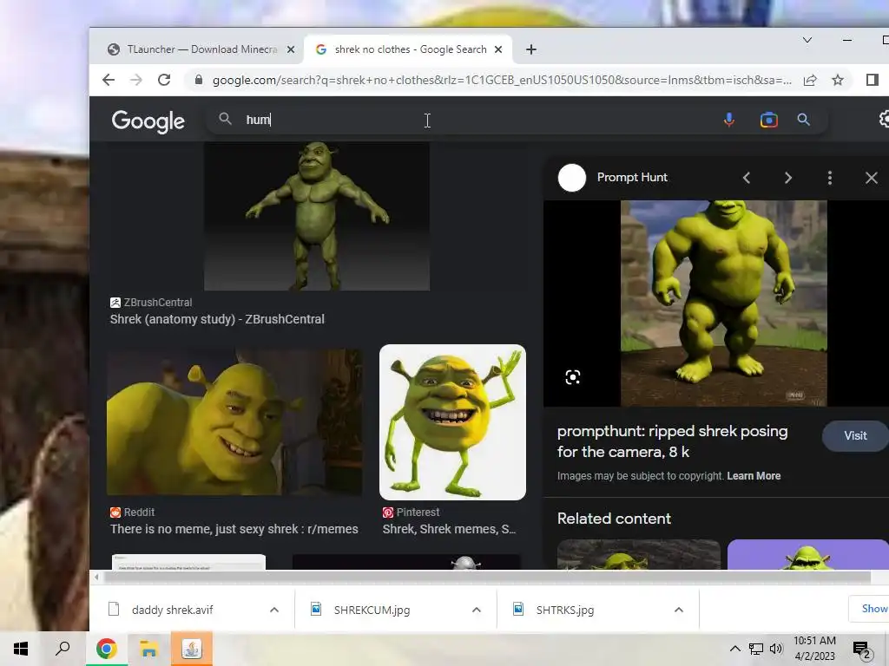Close the TLauncher tab
Viewport: 889px width, 666px height.
(290, 49)
